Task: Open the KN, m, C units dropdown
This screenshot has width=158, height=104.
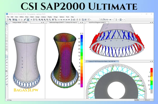Action: [149, 100]
